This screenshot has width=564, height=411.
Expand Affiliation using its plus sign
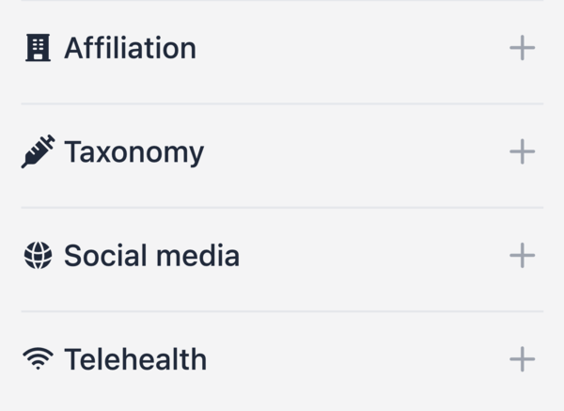pos(523,48)
